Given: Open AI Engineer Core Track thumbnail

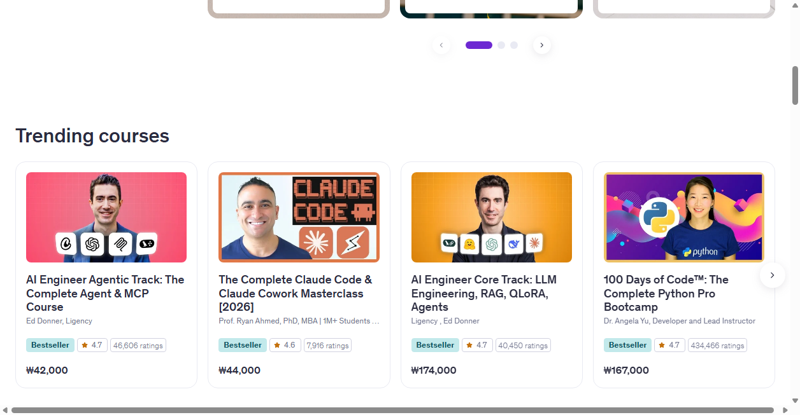Looking at the screenshot, I should click(492, 217).
